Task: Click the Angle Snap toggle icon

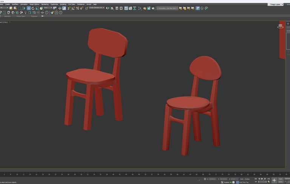Action: [x=73, y=8]
